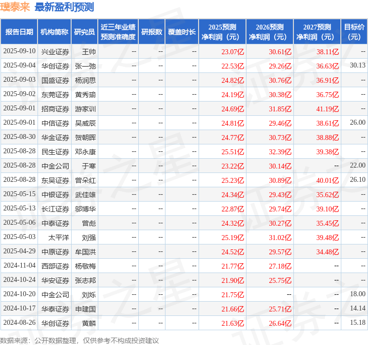The image size is (368, 345).
Task: Select 华安证券 institution cell
Action: (55, 280)
